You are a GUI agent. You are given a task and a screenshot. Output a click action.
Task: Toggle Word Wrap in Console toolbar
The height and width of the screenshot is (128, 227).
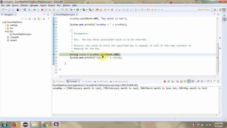[185, 81]
